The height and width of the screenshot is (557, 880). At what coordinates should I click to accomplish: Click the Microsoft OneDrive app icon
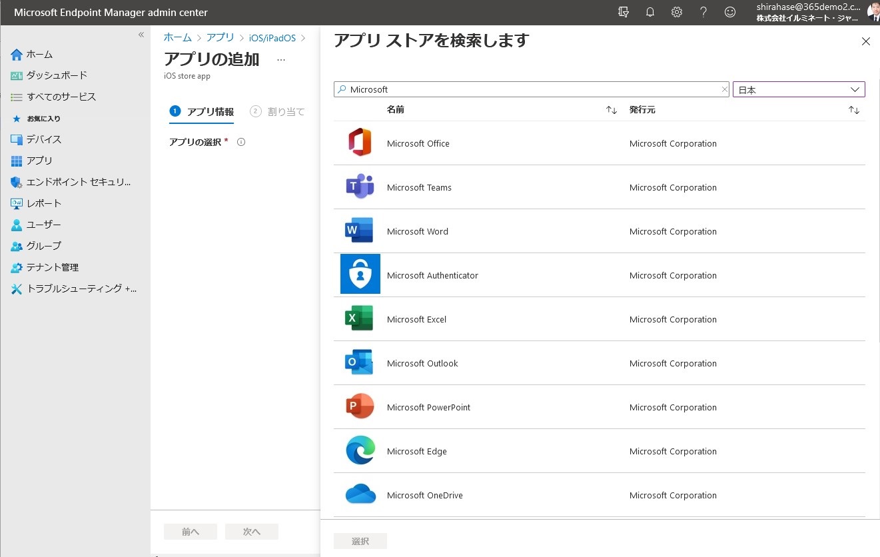tap(360, 494)
